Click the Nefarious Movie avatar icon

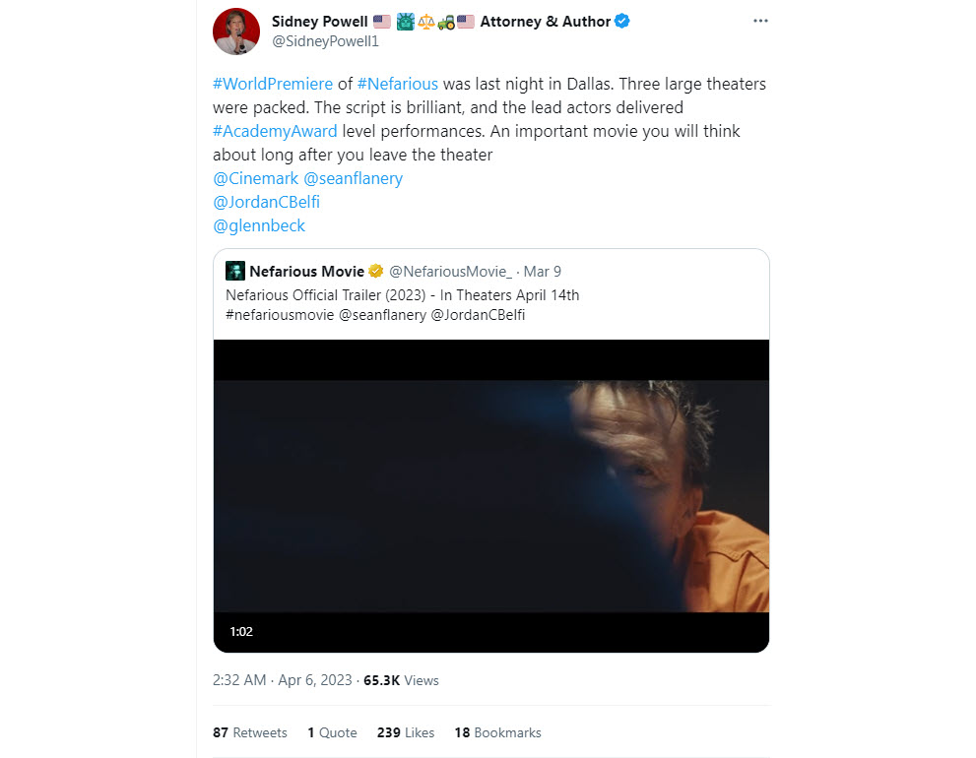pos(235,271)
